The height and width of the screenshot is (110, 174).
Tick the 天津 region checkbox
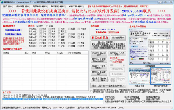pyautogui.click(x=59, y=29)
